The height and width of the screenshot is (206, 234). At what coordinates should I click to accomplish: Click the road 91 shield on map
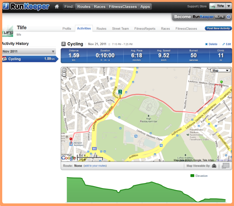94,149
